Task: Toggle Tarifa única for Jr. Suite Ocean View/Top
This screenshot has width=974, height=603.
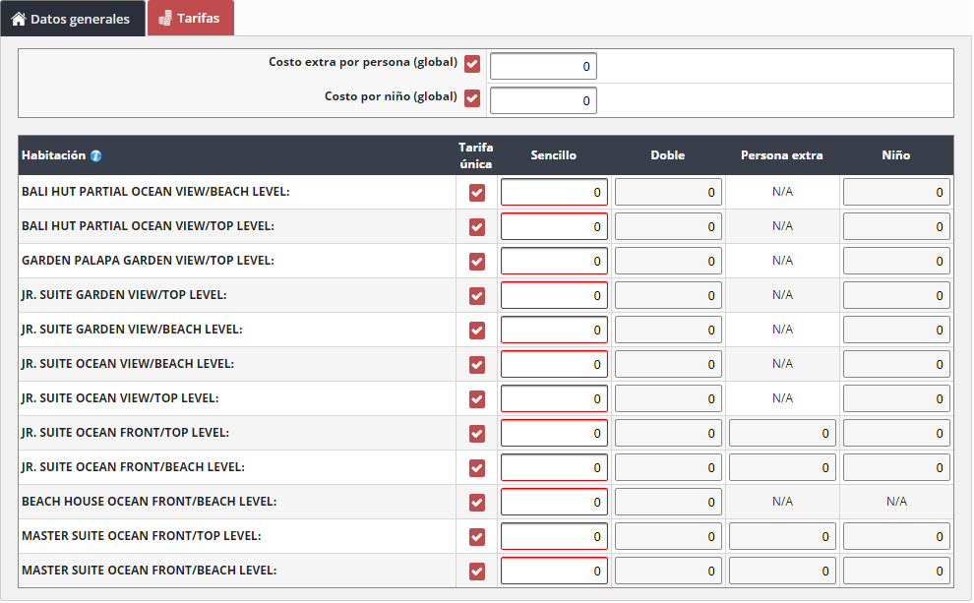Action: [477, 399]
